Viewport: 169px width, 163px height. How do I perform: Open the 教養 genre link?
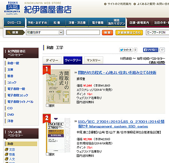point(12,154)
